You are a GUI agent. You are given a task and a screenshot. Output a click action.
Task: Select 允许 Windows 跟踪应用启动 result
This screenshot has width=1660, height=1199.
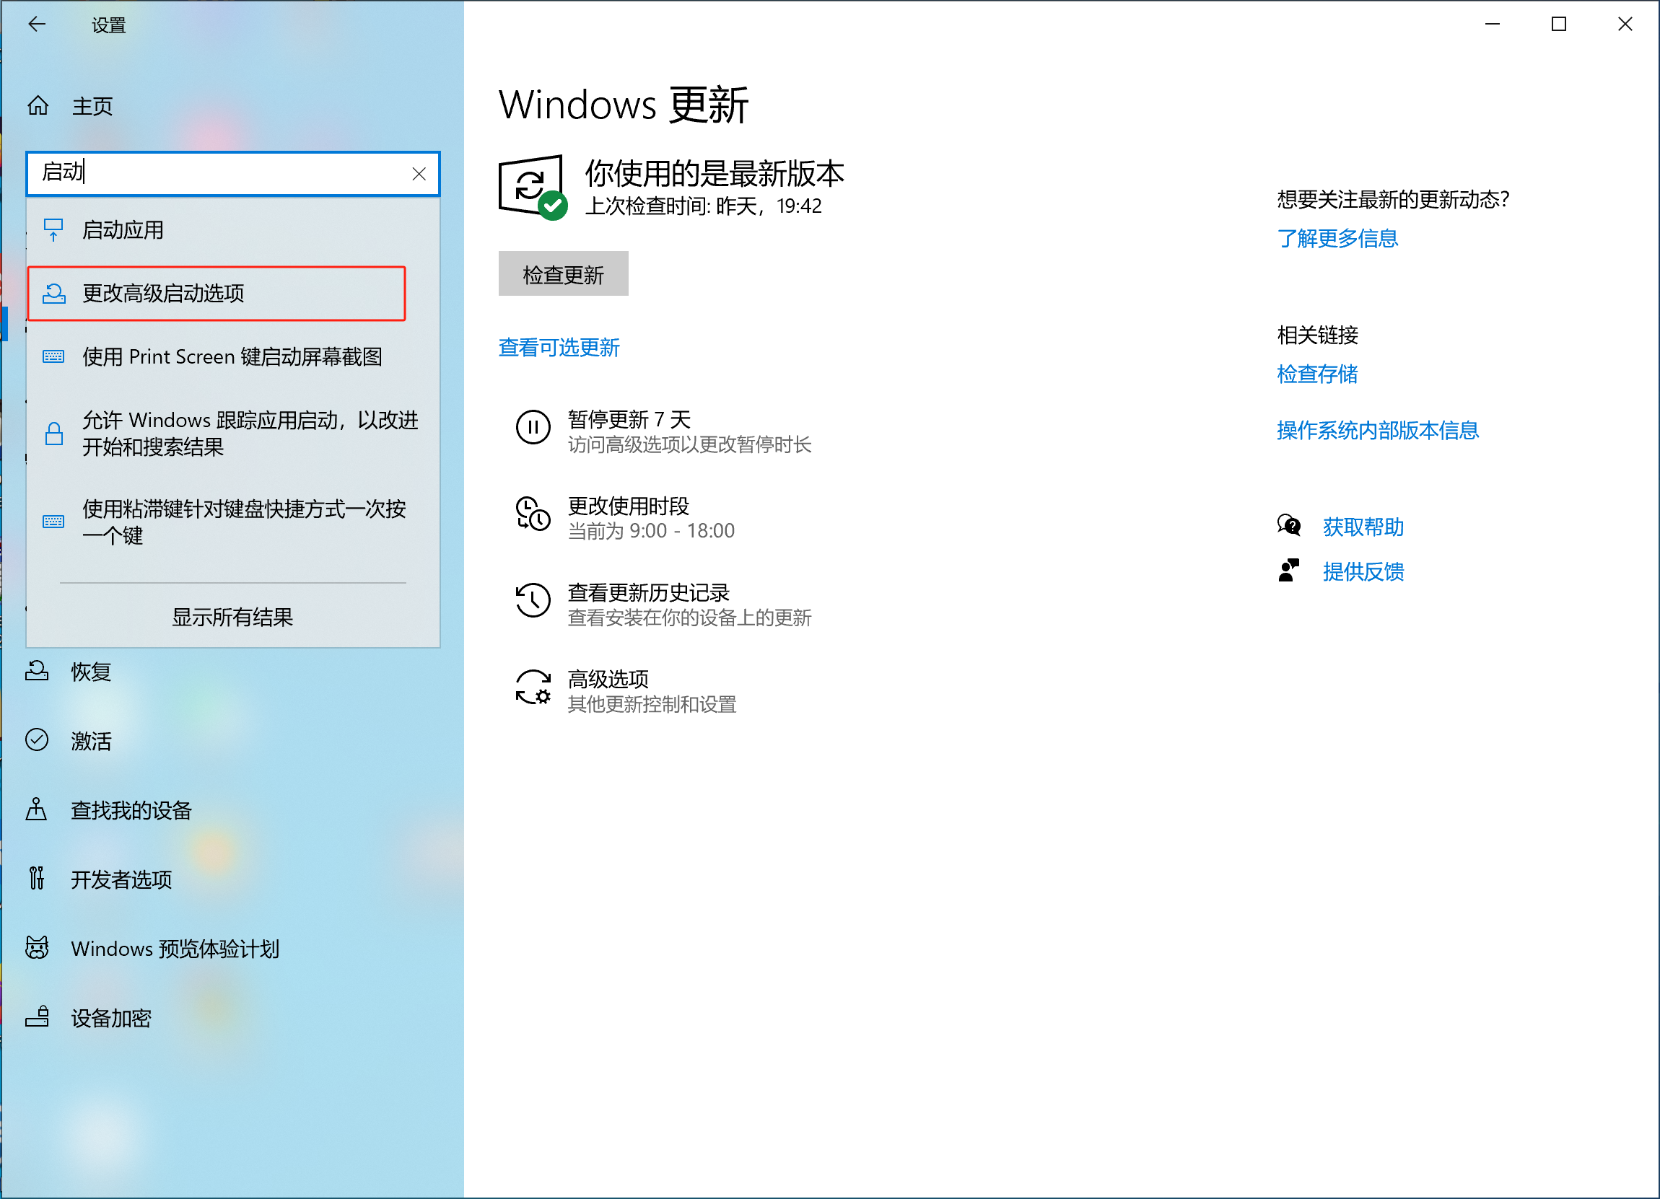[232, 433]
